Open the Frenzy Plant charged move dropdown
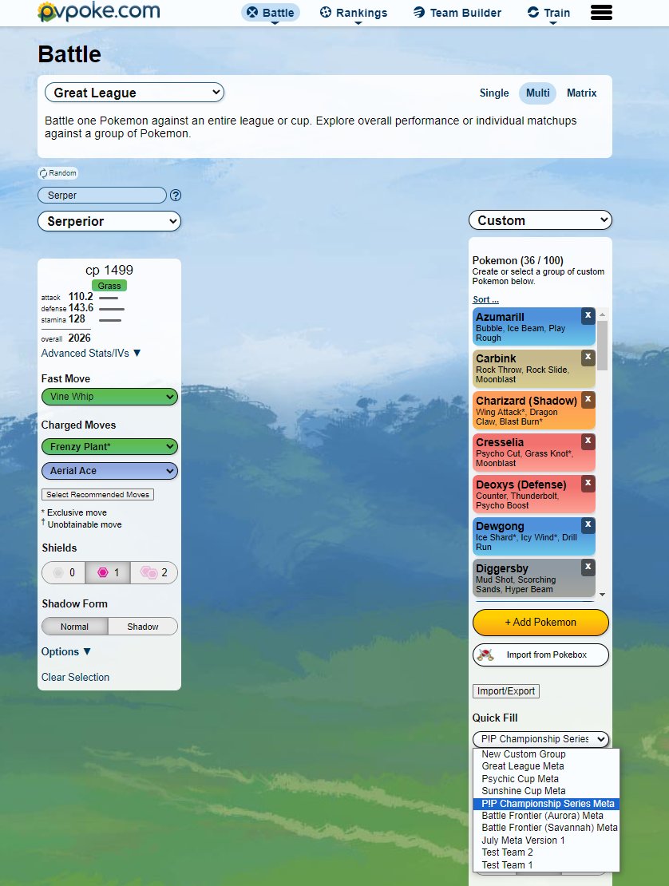The height and width of the screenshot is (886, 669). pyautogui.click(x=109, y=447)
